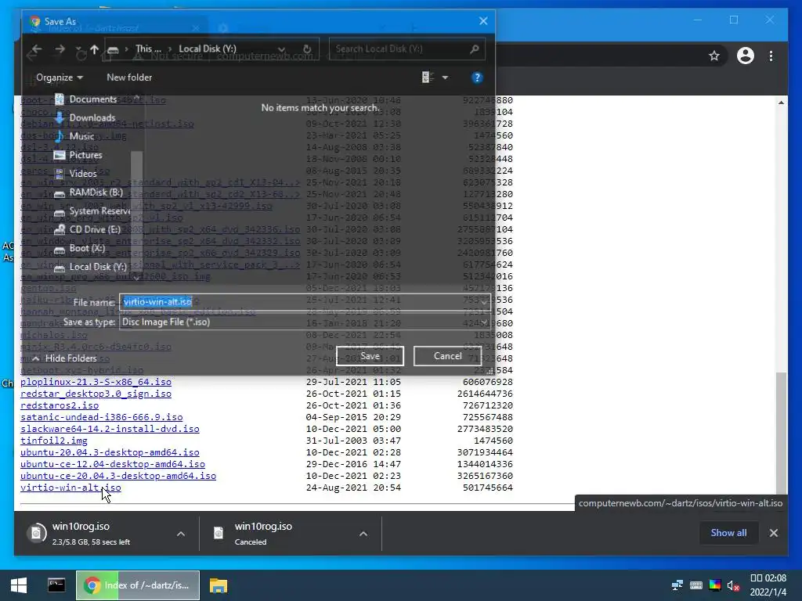Open the Chrome profile avatar icon
Screen dimensions: 802x601
point(746,56)
